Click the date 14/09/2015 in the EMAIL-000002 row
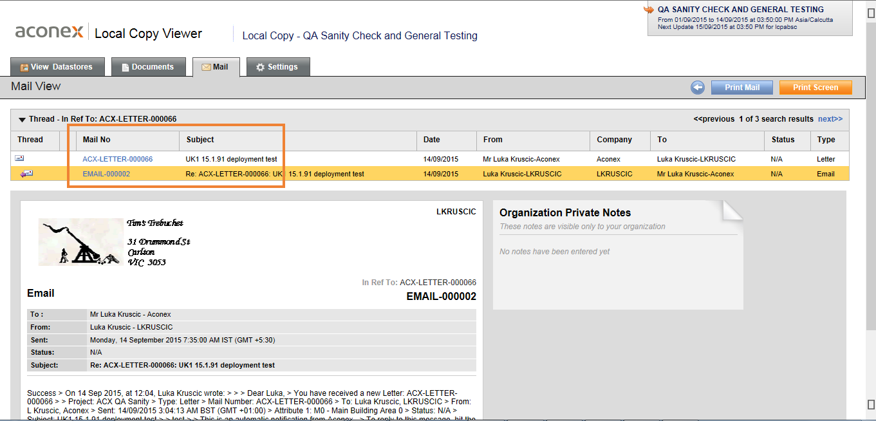Image resolution: width=876 pixels, height=421 pixels. [441, 174]
